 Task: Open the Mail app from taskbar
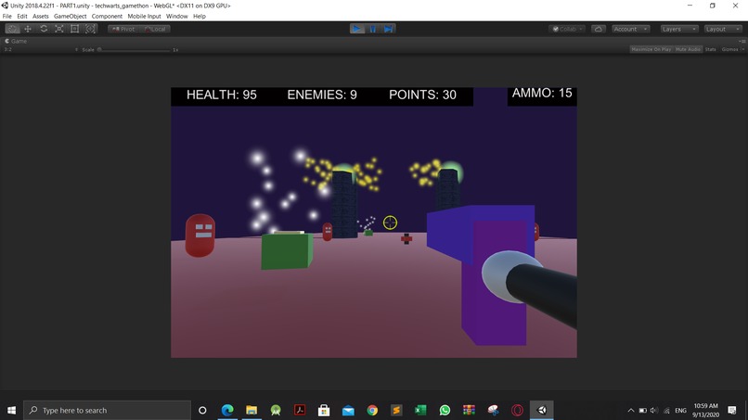pos(348,410)
